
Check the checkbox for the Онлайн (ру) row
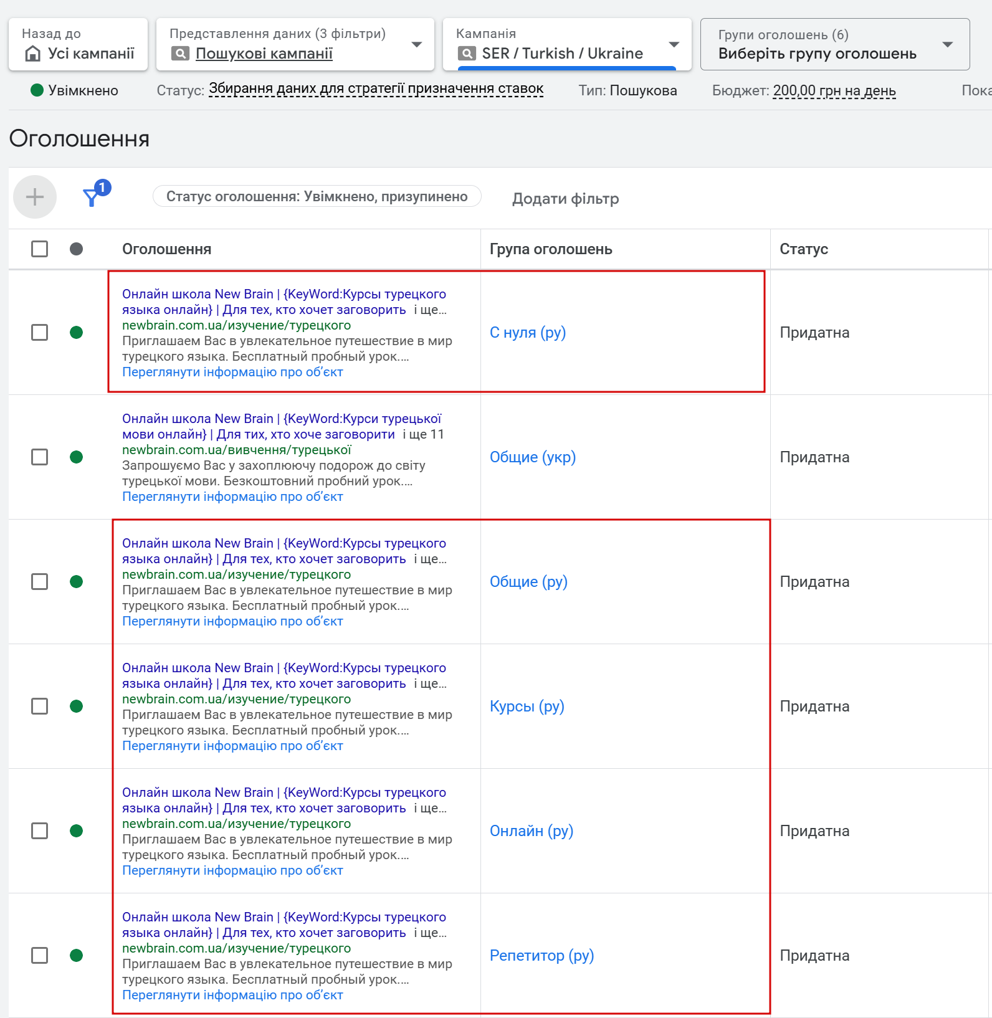39,831
